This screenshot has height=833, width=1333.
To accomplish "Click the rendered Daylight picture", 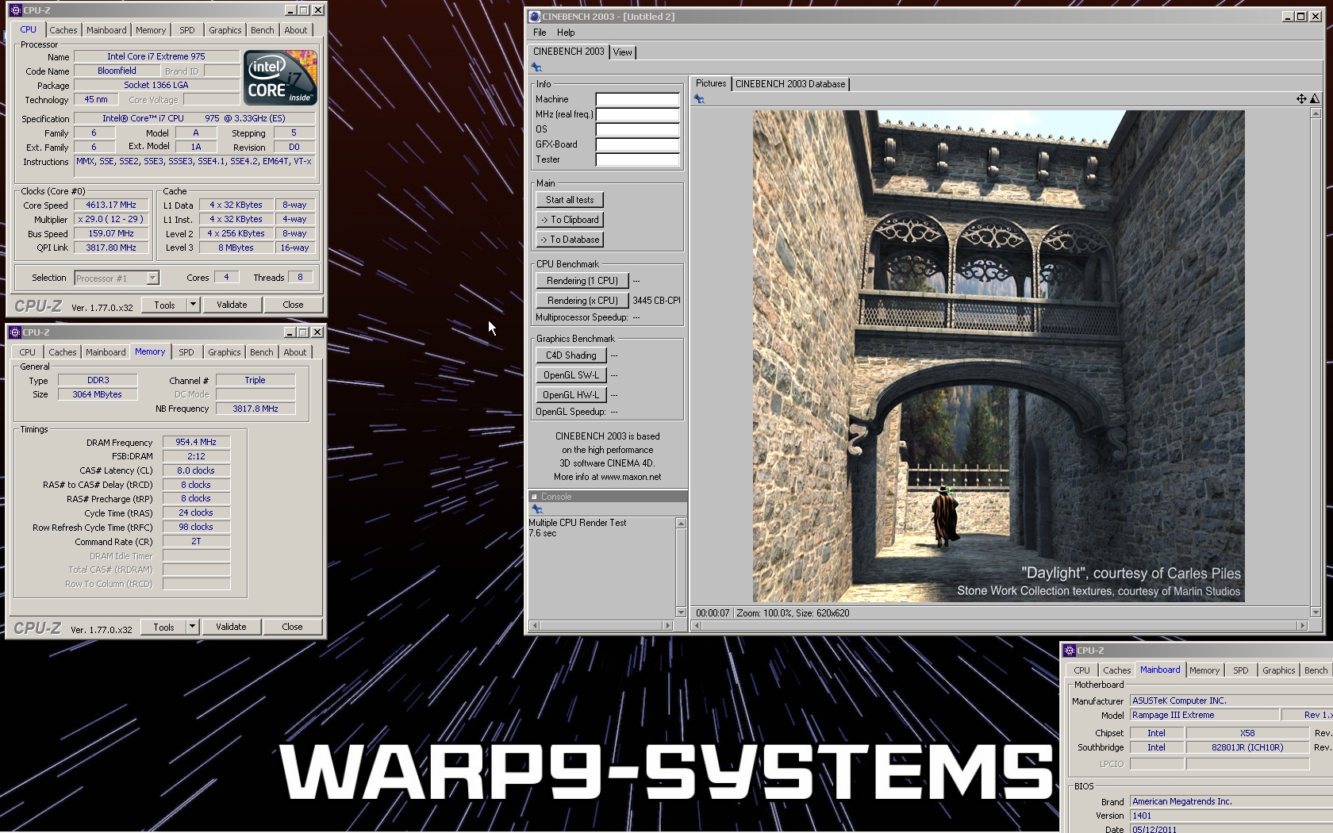I will click(998, 356).
